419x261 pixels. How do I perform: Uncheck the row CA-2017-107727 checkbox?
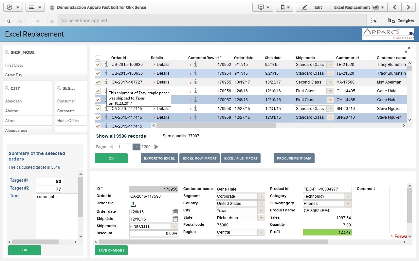[x=98, y=82]
